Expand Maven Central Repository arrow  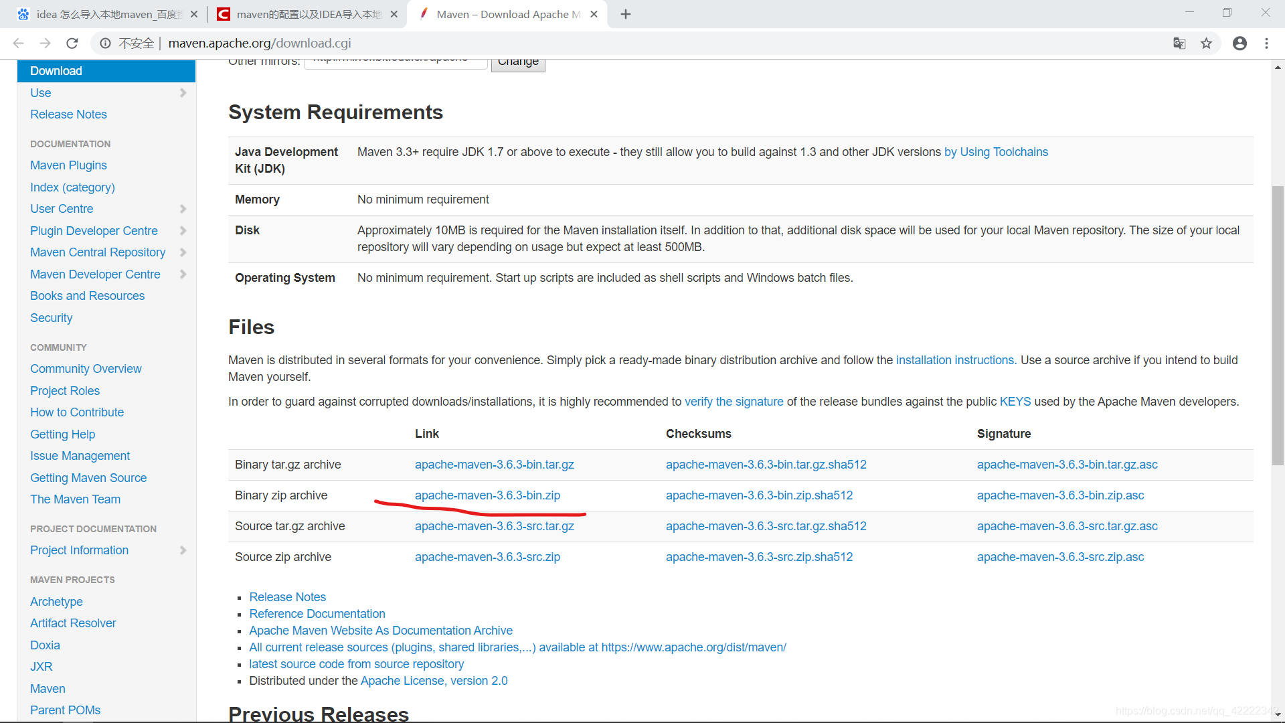[x=183, y=252]
